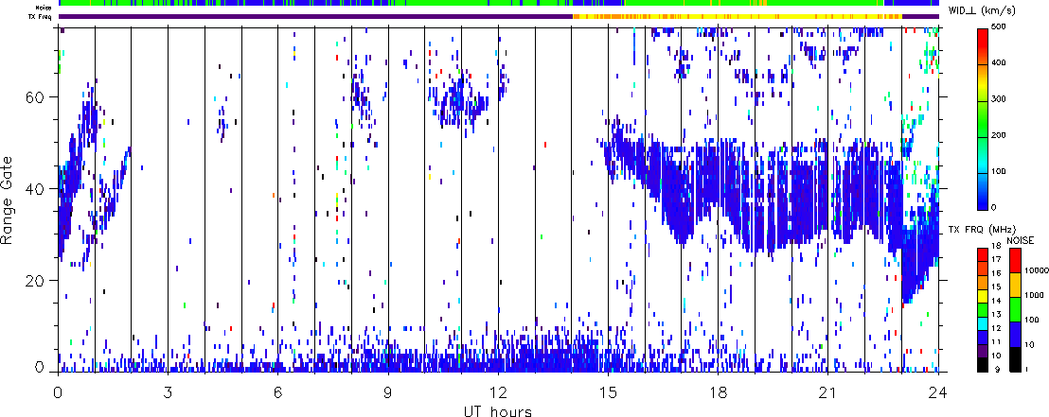This screenshot has width=1049, height=417.
Task: Click the '17' label on TX FRQ legend
Action: pos(996,259)
